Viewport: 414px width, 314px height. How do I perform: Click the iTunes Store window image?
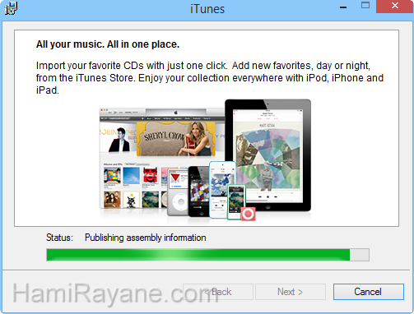(x=162, y=158)
